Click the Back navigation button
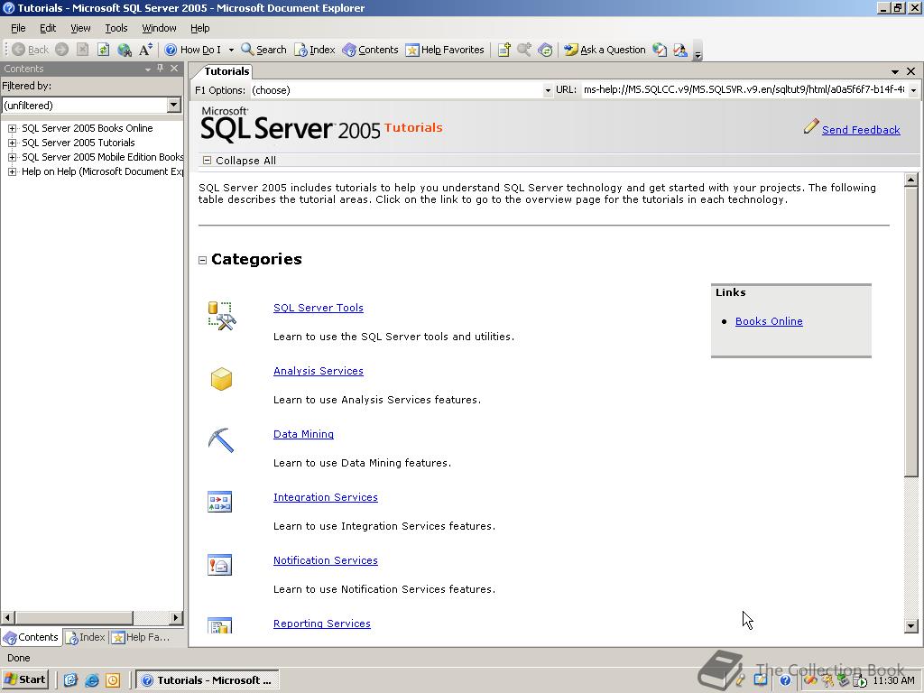Screen dimensions: 924x693 30,51
